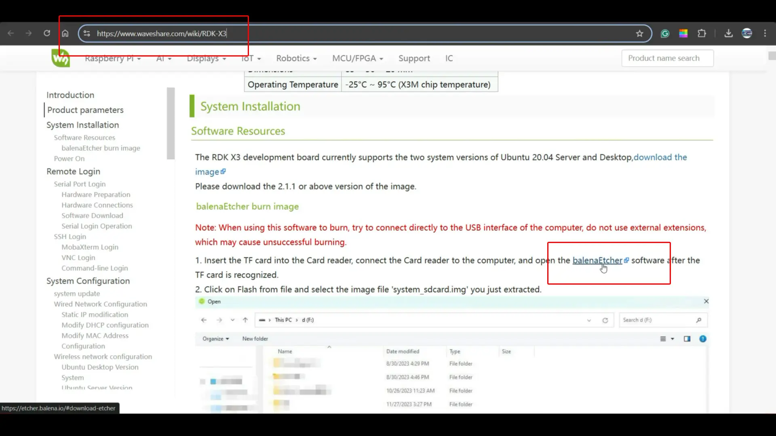Expand the AI navigation menu
Screen dimensions: 776x436
pyautogui.click(x=164, y=59)
